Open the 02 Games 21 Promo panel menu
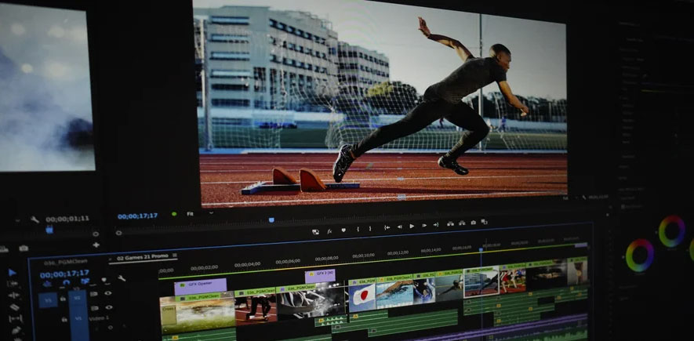 click(173, 256)
